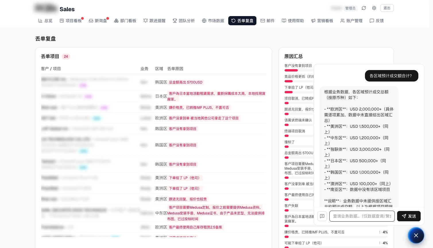Viewport: 433px width, 248px height.
Task: Click the 可能下单给了 LP（他司） summary row
Action: pyautogui.click(x=336, y=245)
